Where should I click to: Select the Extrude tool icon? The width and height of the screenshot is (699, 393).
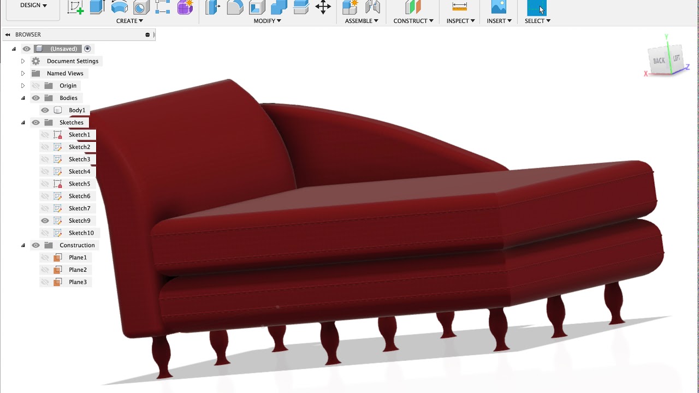pyautogui.click(x=97, y=7)
